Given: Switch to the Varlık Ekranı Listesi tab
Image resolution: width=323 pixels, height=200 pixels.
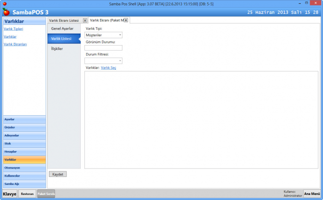Looking at the screenshot, I should [64, 20].
